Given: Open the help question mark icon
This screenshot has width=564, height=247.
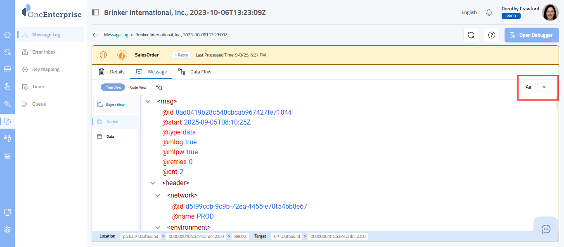Looking at the screenshot, I should tap(491, 35).
